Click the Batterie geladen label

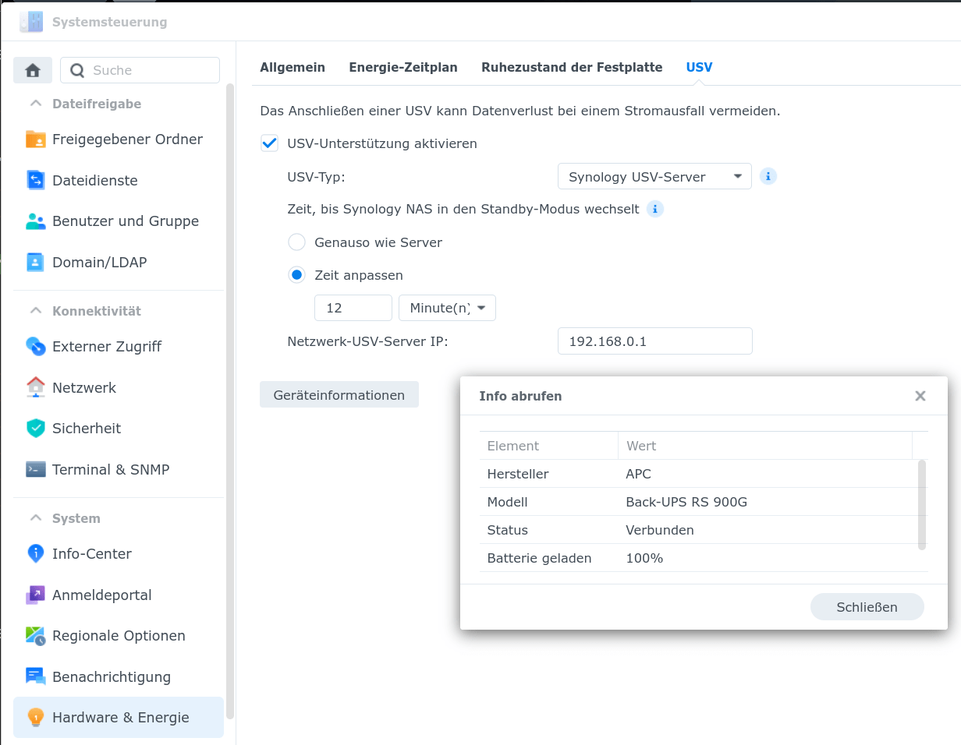540,558
